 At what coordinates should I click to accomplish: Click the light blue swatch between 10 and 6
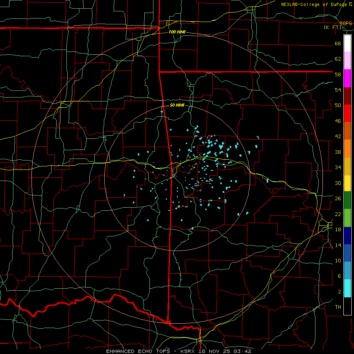click(347, 271)
